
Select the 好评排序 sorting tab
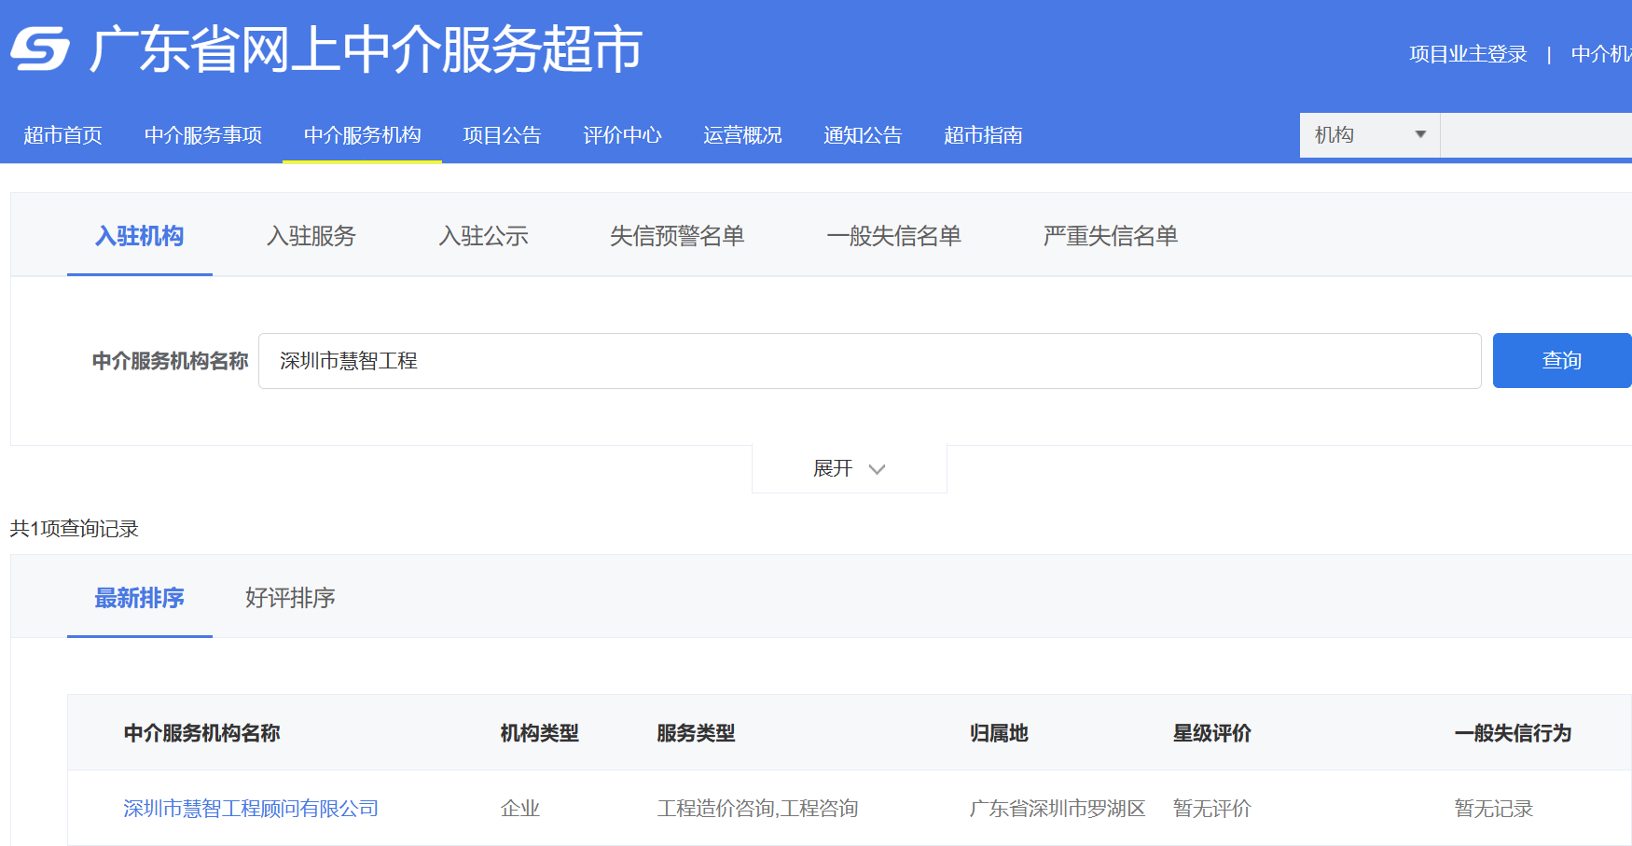coord(290,598)
